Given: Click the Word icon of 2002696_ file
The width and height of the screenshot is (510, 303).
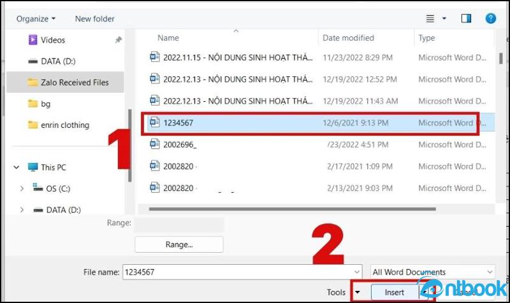Looking at the screenshot, I should pyautogui.click(x=154, y=144).
